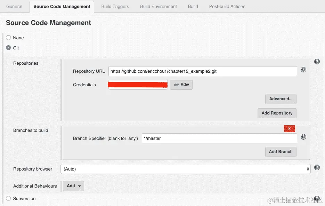Open the Credentials dropdown
325x206 pixels.
coord(138,85)
